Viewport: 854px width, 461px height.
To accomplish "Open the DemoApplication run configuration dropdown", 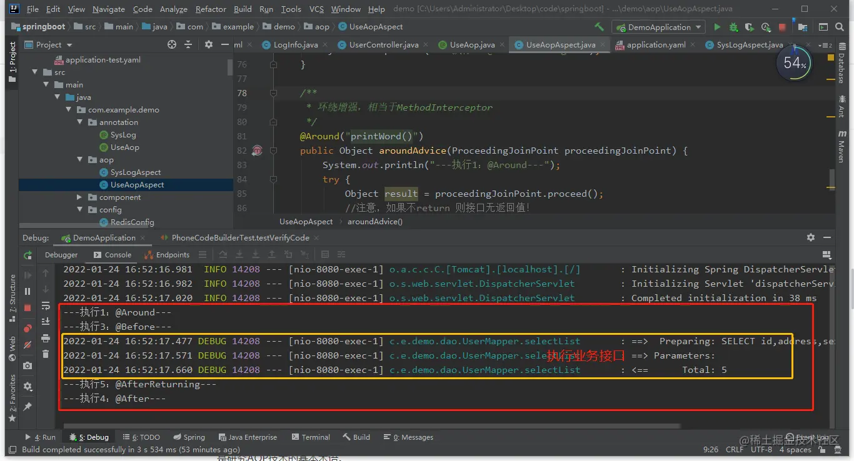I will pos(658,27).
